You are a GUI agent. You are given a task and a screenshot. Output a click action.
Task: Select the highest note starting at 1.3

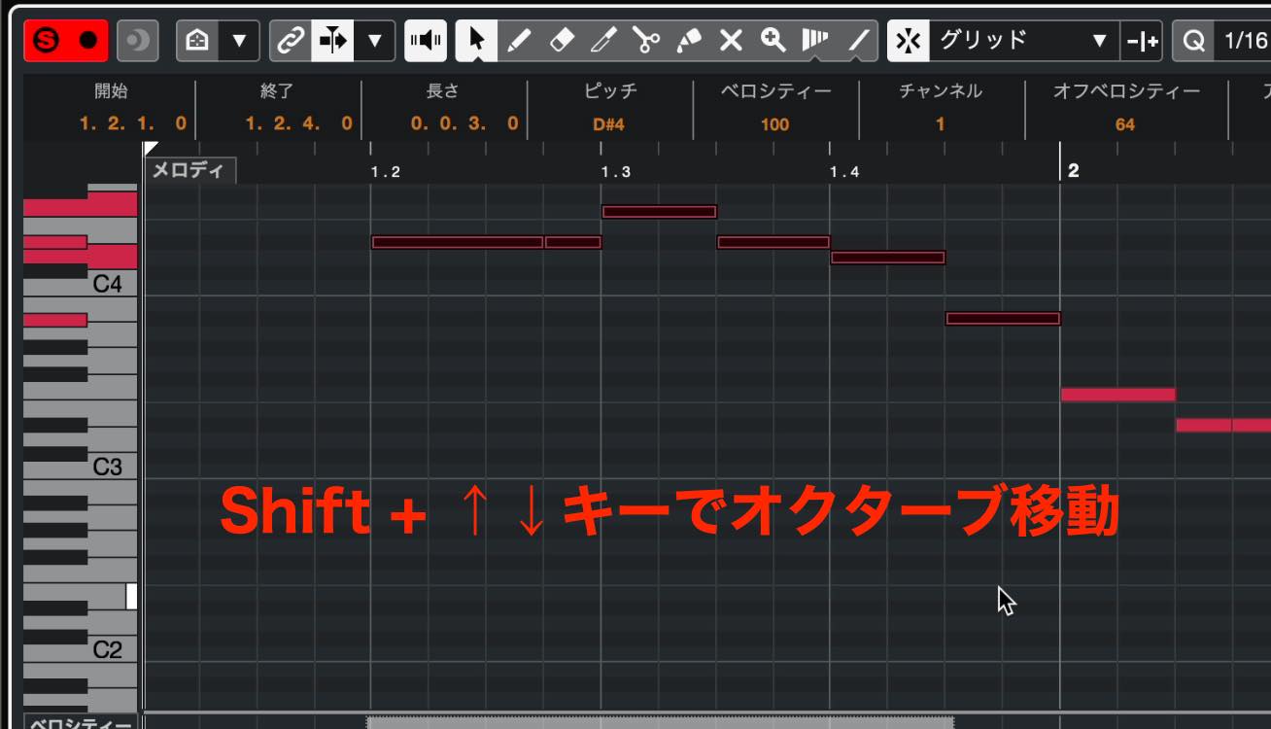click(x=659, y=212)
